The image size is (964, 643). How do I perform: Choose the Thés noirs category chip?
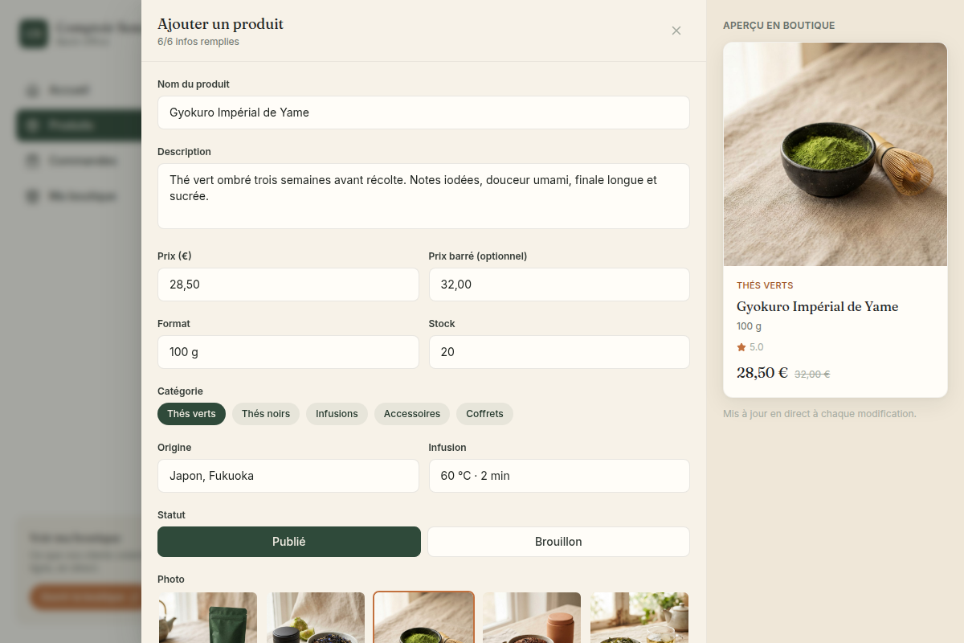pyautogui.click(x=266, y=414)
